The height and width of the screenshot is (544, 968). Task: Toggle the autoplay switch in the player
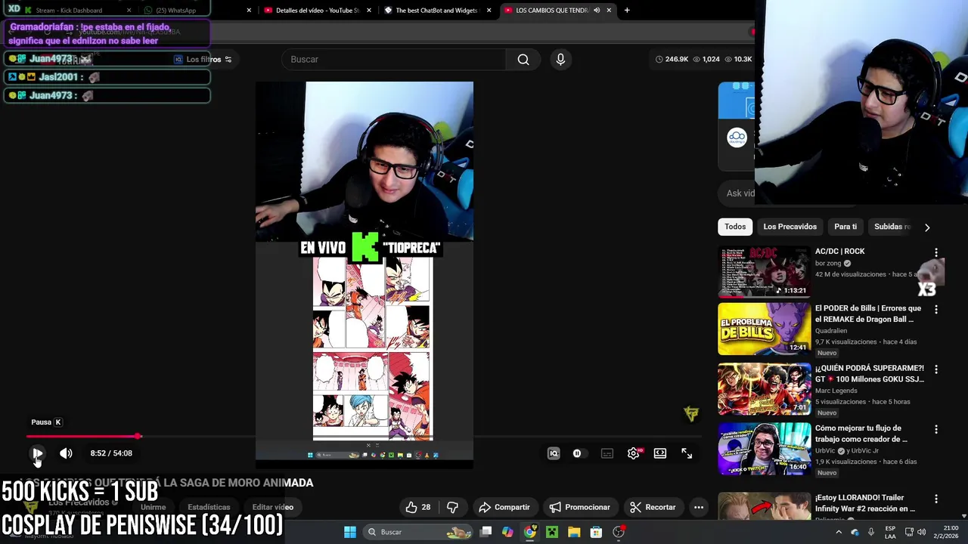pyautogui.click(x=577, y=453)
